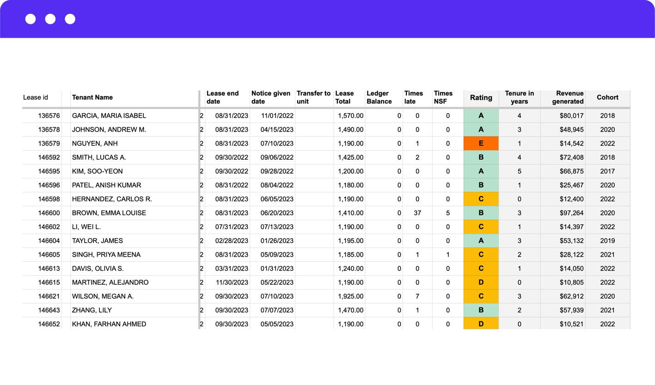The width and height of the screenshot is (655, 385).
Task: Click the cohort 2017 cell
Action: click(607, 171)
